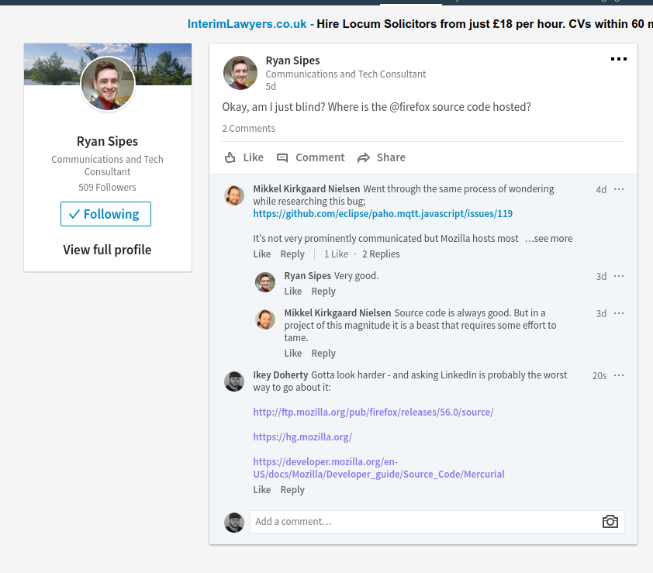Click Ryan Sipes avatar in post header
653x573 pixels.
point(240,73)
